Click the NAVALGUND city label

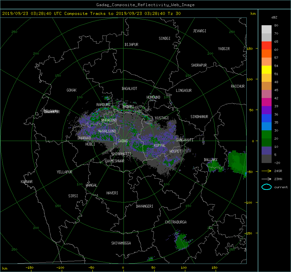107,131
